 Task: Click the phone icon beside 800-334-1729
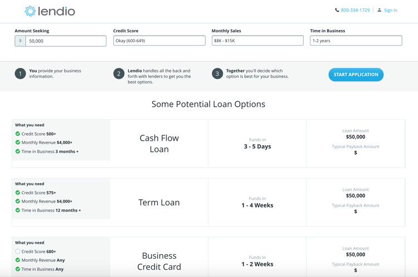[337, 10]
